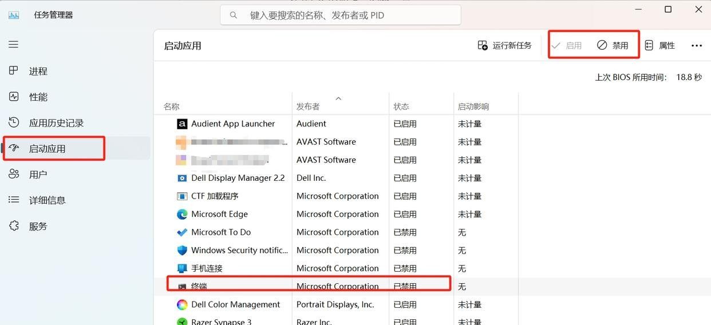Click the Microsoft To Do checkmark icon

(x=182, y=232)
